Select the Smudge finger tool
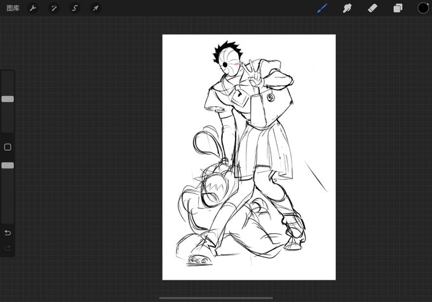The image size is (432, 302). point(347,8)
